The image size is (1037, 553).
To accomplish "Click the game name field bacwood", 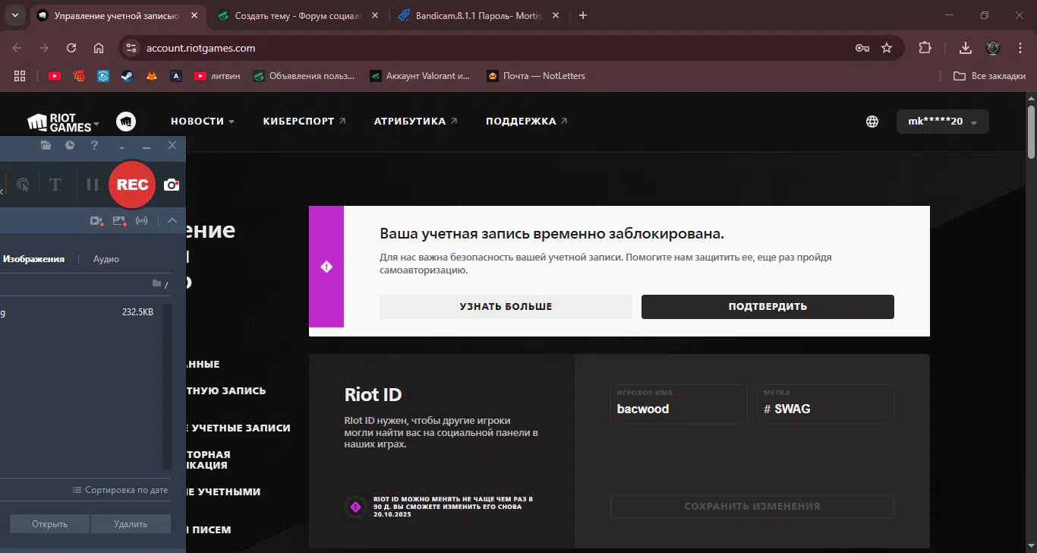I will point(679,403).
